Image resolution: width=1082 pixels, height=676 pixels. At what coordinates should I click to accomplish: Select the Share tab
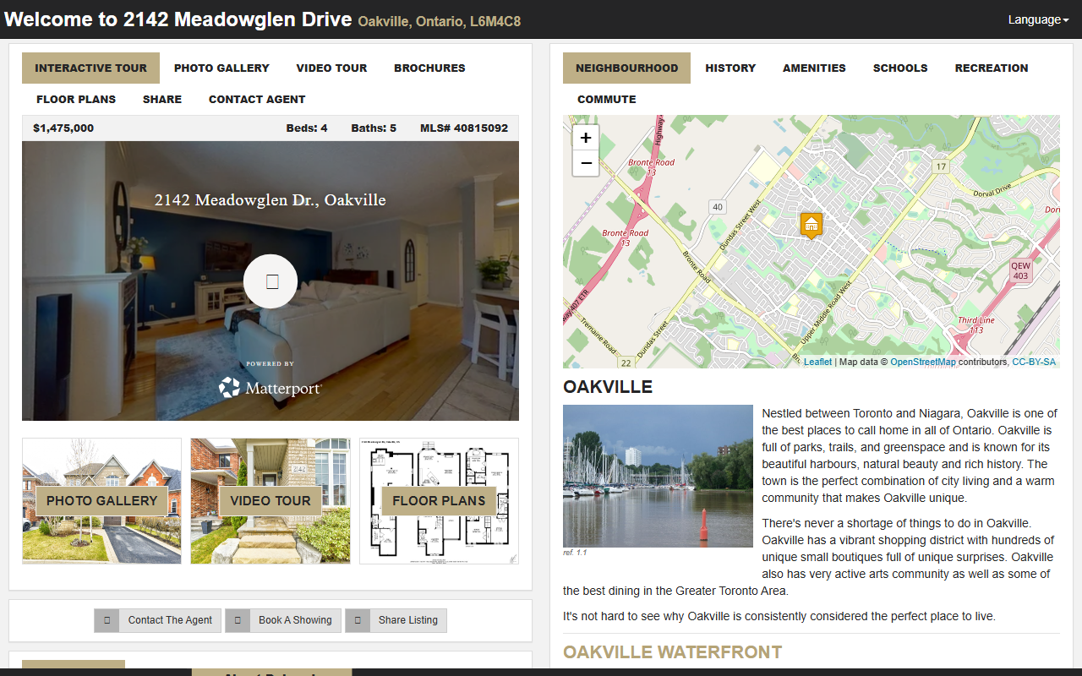(x=162, y=99)
